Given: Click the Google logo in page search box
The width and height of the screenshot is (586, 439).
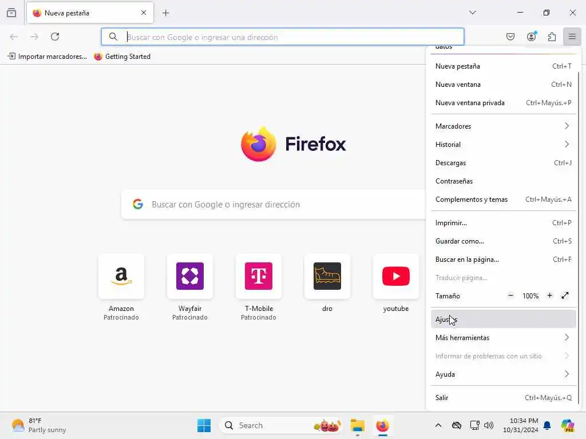Looking at the screenshot, I should pyautogui.click(x=138, y=204).
